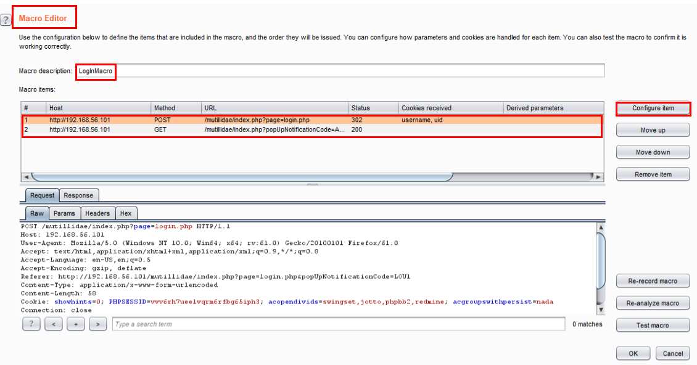
Task: Click the Referer header line
Action: 216,277
